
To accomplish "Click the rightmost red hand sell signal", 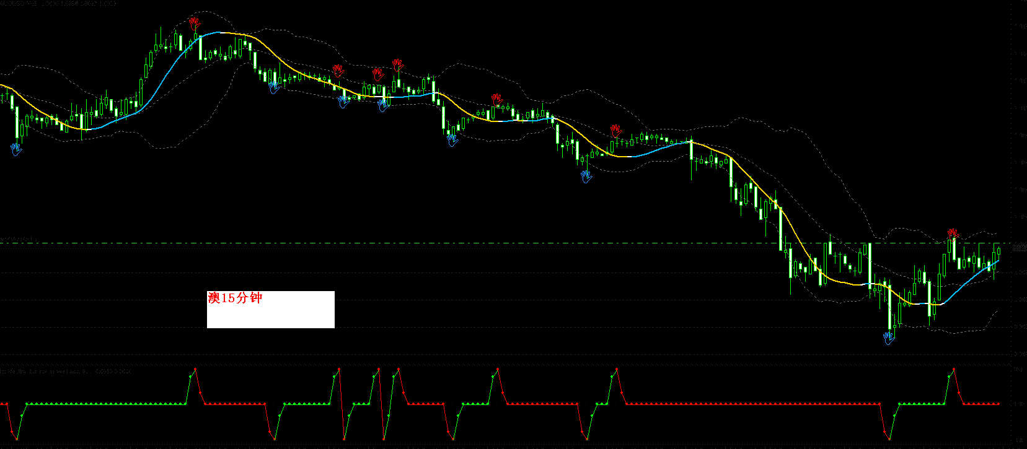I will point(953,234).
